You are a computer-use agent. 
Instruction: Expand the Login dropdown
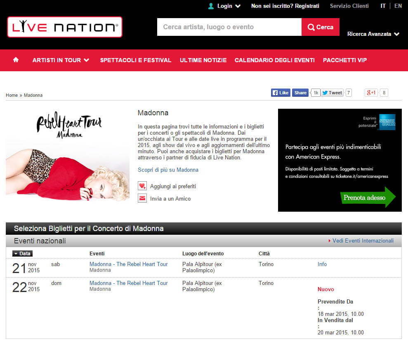[238, 6]
